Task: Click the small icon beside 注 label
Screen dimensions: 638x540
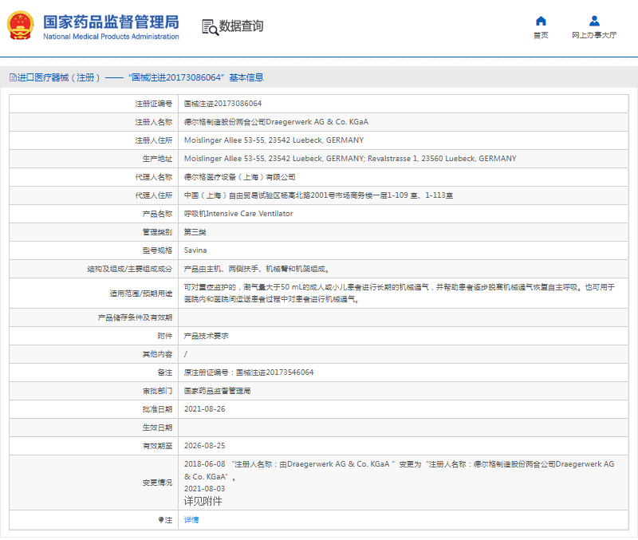Action: tap(160, 520)
